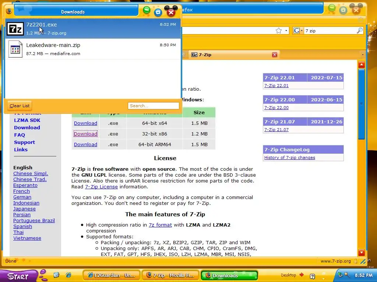
Task: Open the Leakedware-main.zip download entry
Action: 93,49
